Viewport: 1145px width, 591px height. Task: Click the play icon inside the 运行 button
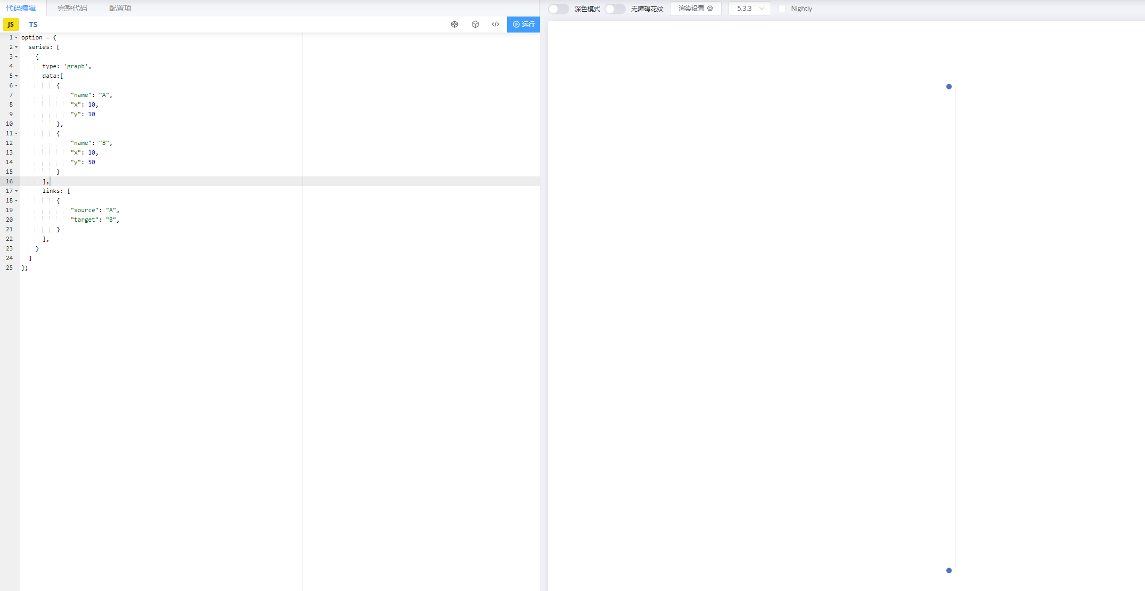[x=515, y=25]
